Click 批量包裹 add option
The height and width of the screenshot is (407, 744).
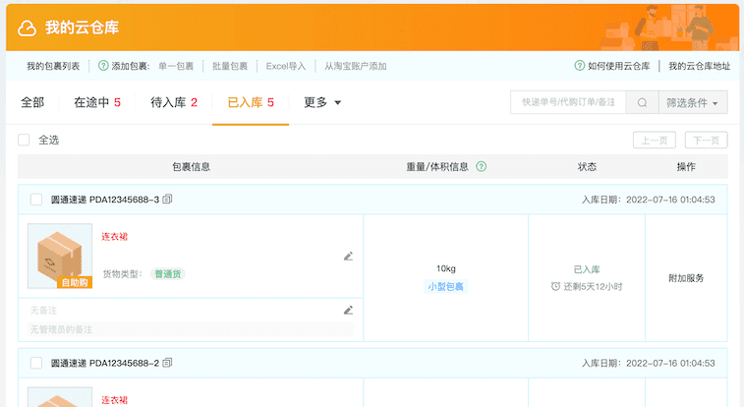click(x=230, y=66)
